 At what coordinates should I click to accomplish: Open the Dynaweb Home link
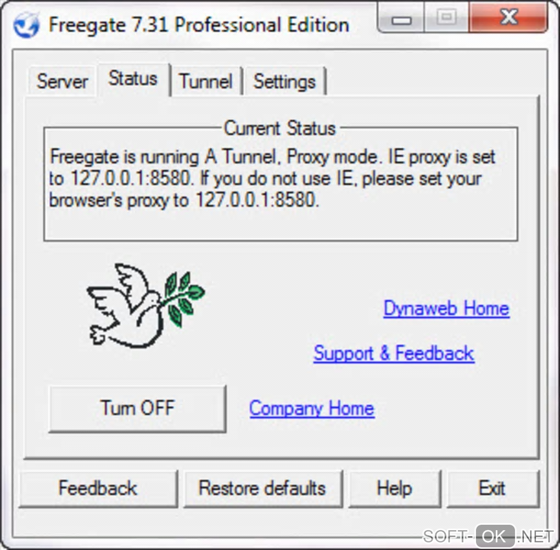(x=446, y=308)
